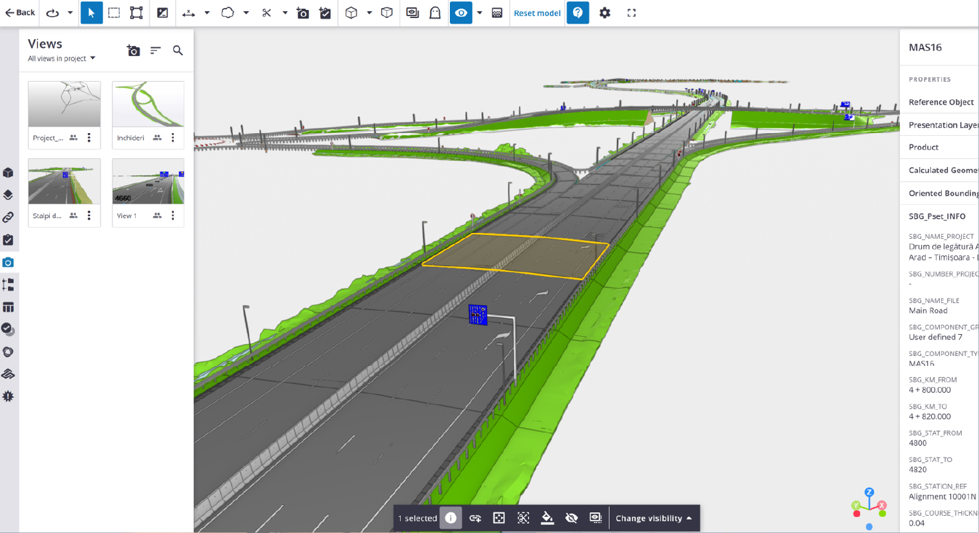Open the overlapping circles icon in sidebar
Screen dimensions: 979x533
tap(8, 351)
